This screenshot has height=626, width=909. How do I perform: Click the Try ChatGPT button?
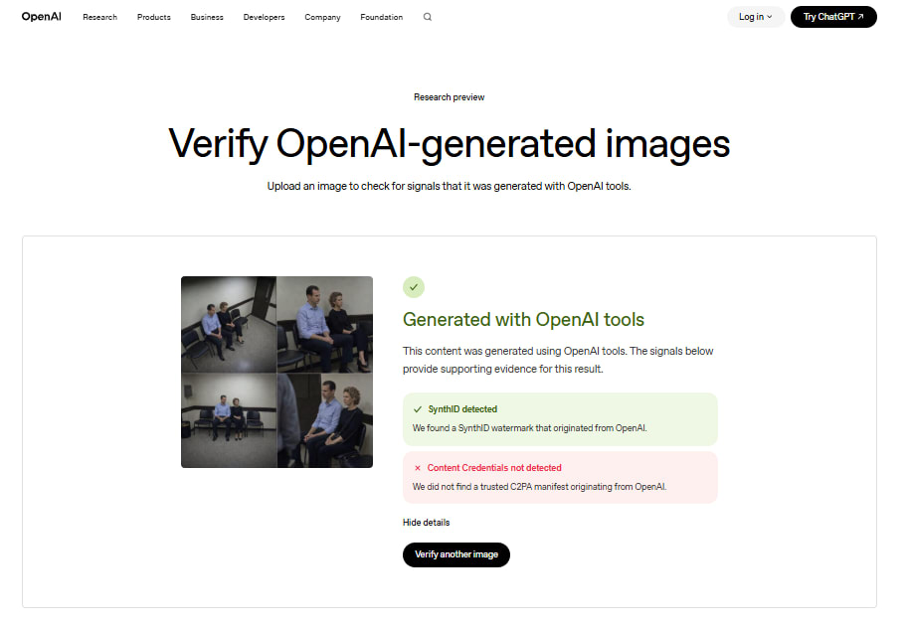click(833, 17)
